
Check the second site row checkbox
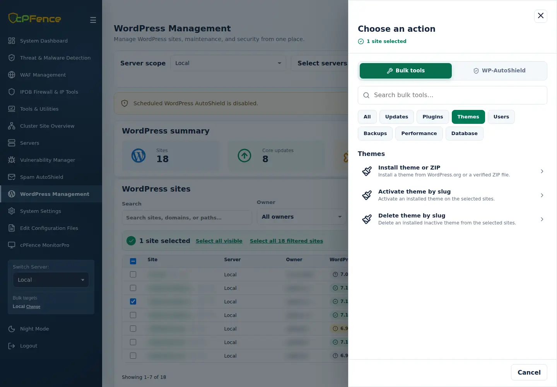click(x=133, y=288)
